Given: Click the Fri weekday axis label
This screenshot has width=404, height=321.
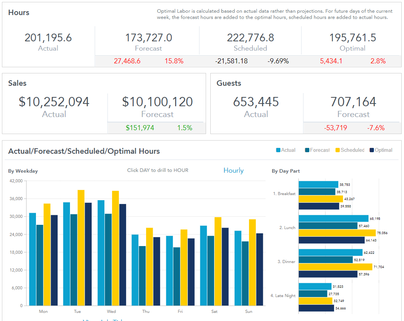Looking at the screenshot, I should (x=180, y=311).
